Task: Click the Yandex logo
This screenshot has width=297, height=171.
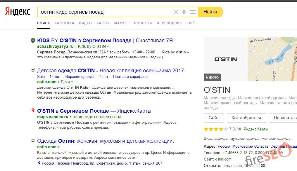Action: 18,12
